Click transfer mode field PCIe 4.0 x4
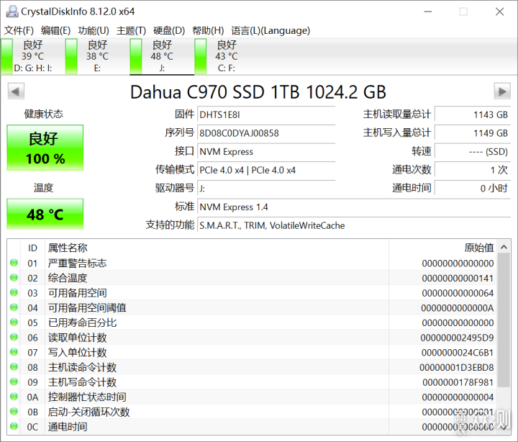This screenshot has height=442, width=518. coord(266,171)
